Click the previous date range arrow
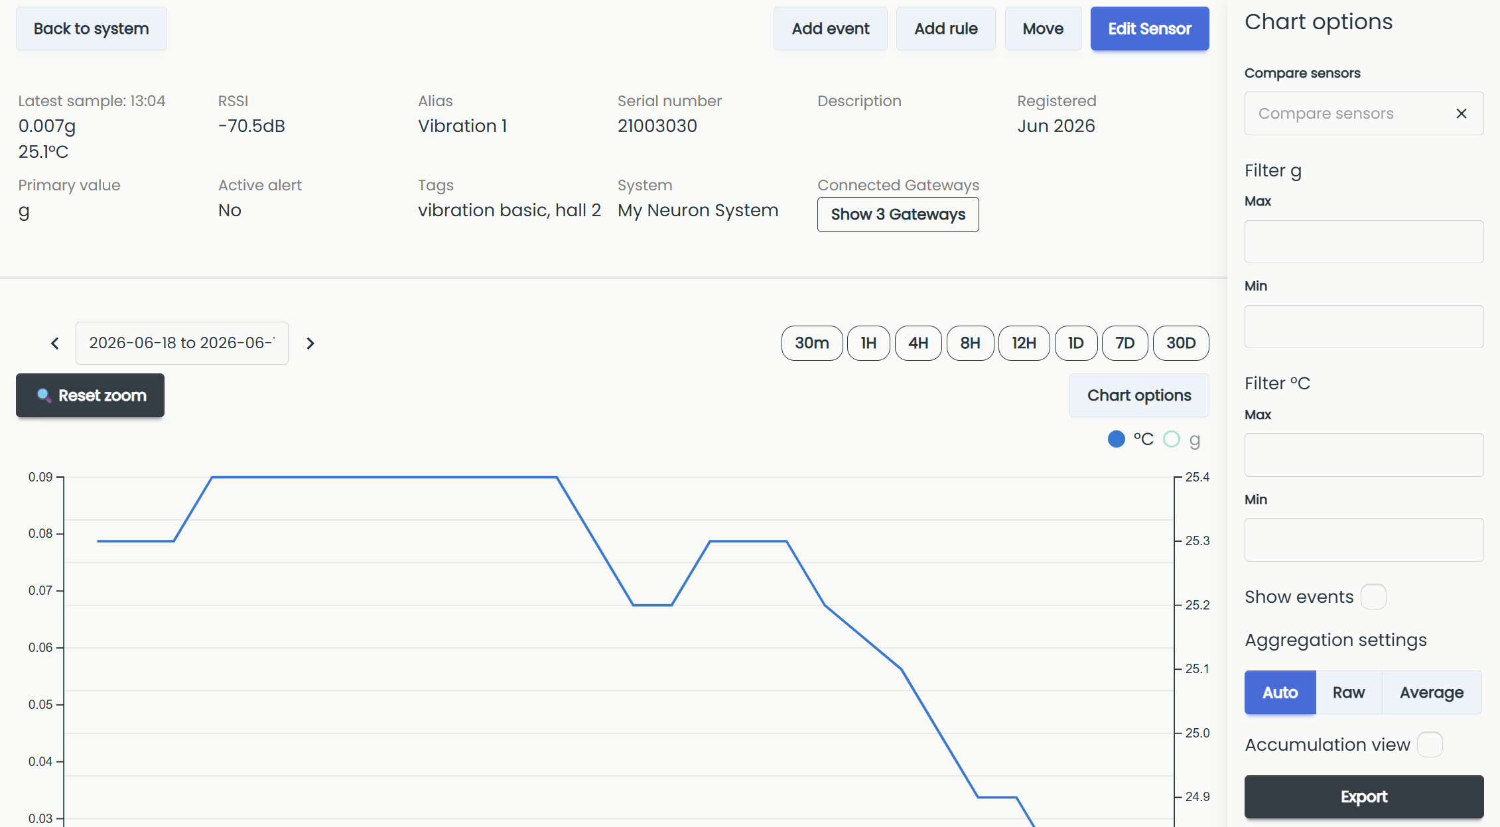The width and height of the screenshot is (1500, 827). coord(55,343)
